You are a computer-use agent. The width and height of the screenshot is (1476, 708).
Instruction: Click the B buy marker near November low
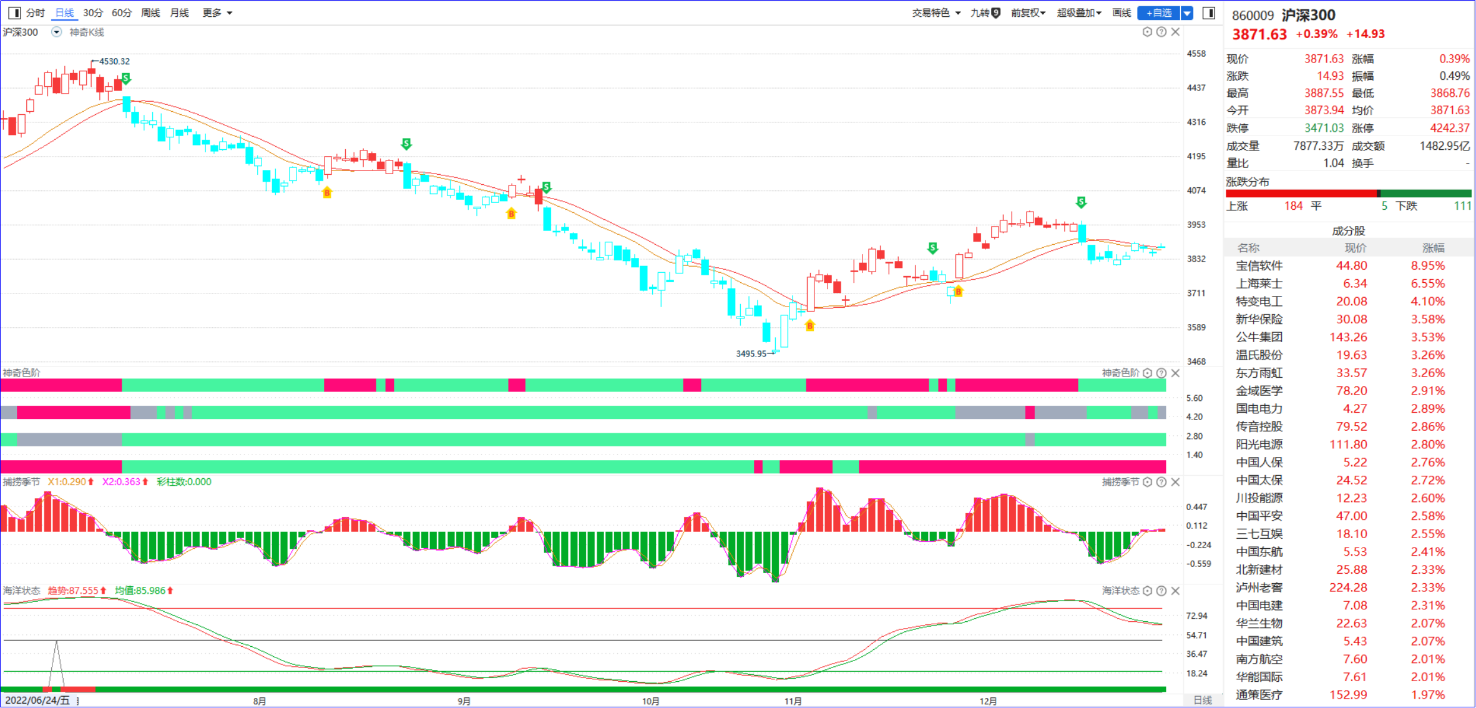pyautogui.click(x=810, y=325)
